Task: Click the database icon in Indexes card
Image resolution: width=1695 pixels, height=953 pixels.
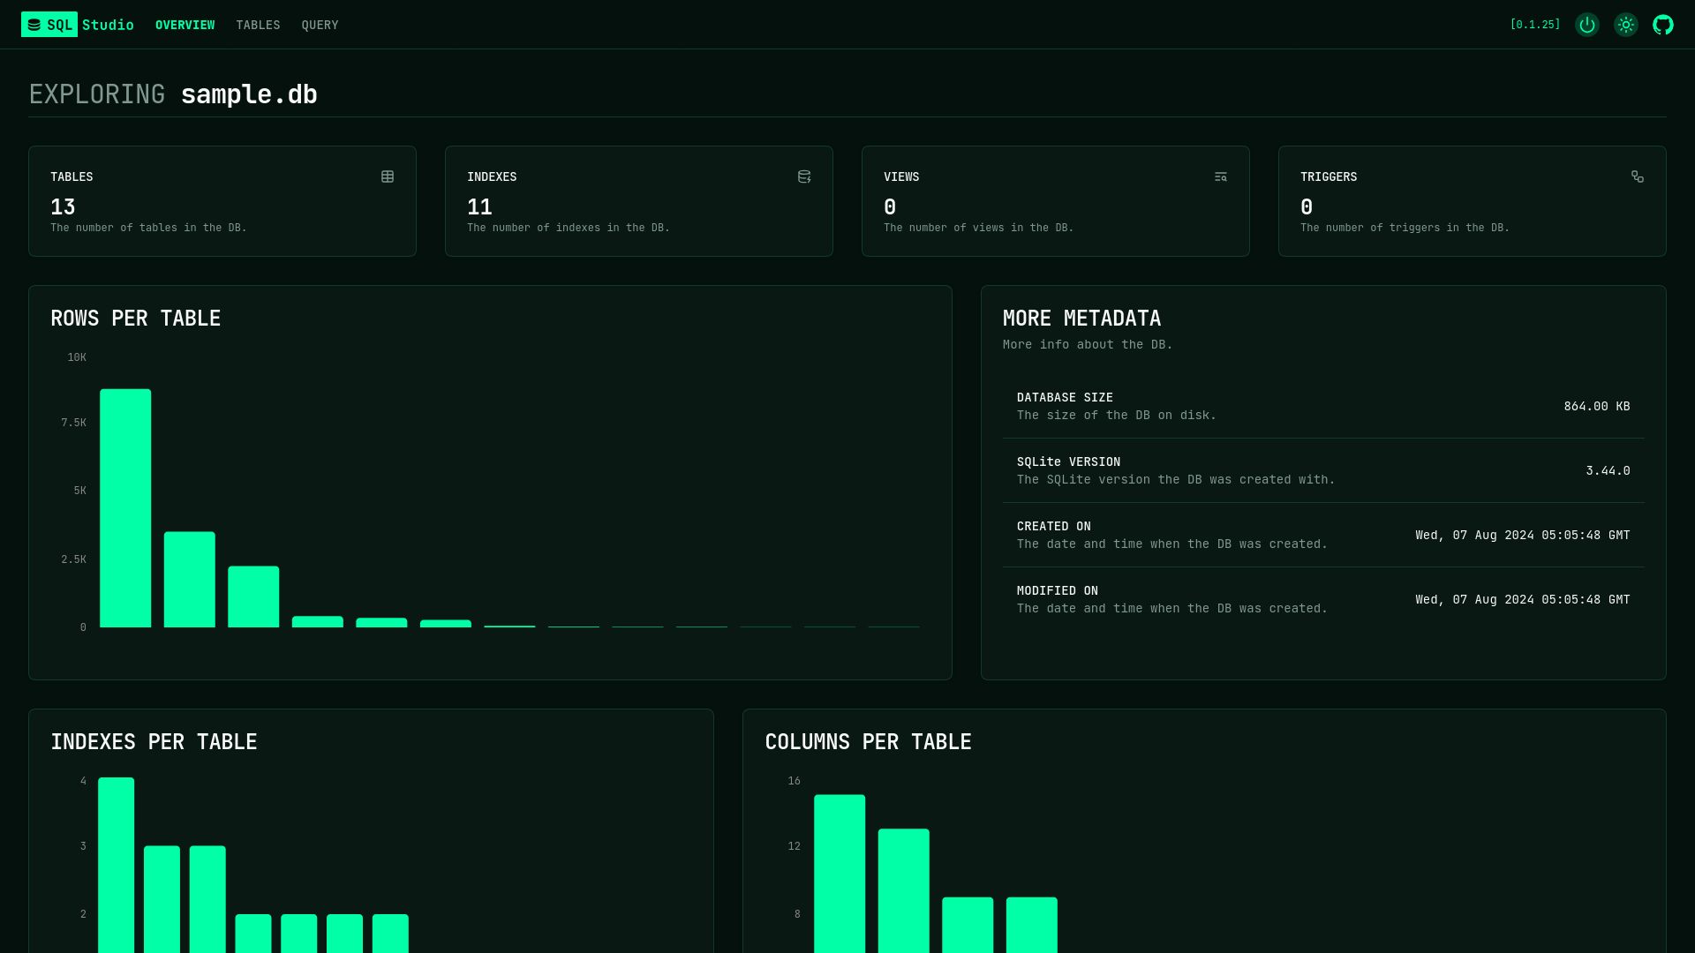Action: [804, 176]
